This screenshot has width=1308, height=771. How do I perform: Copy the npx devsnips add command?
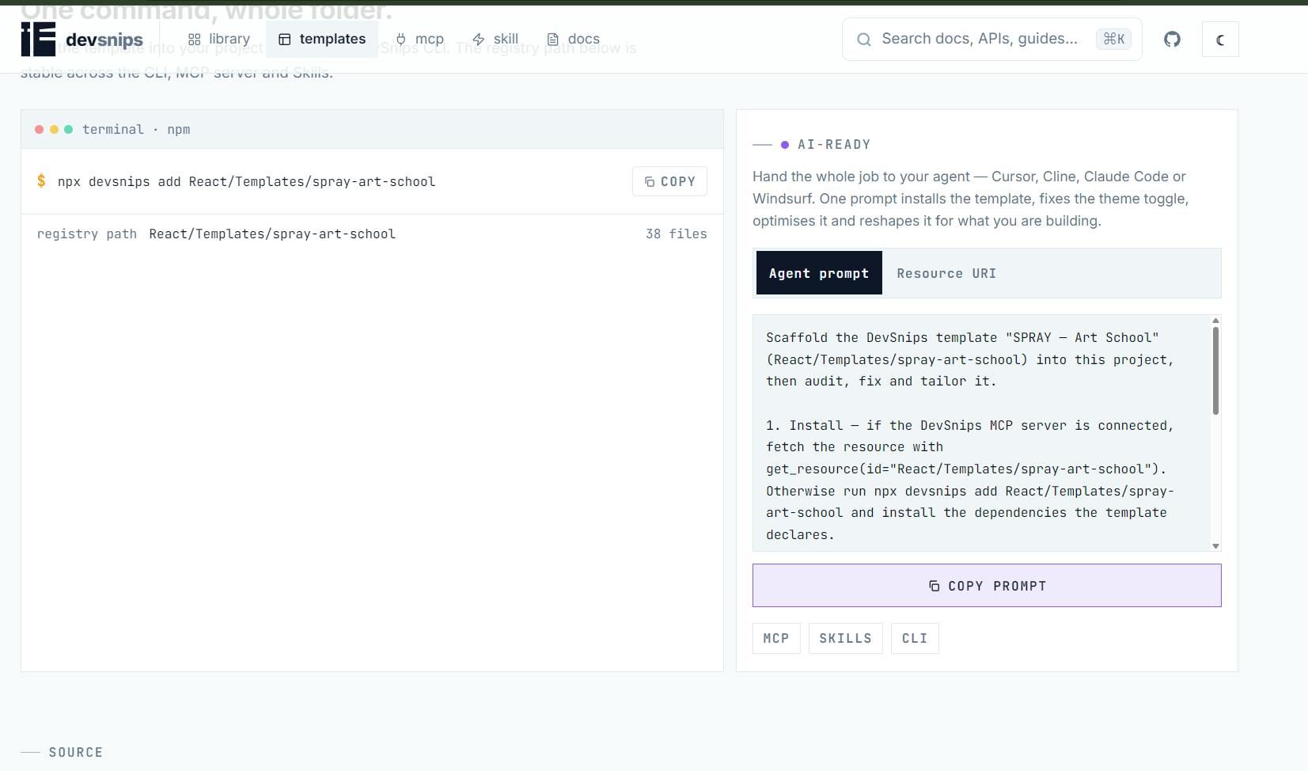pyautogui.click(x=669, y=181)
